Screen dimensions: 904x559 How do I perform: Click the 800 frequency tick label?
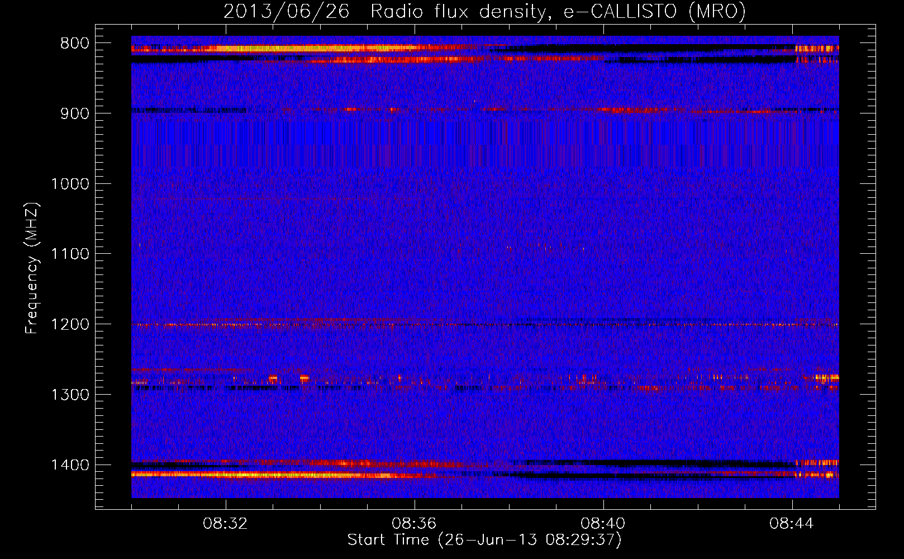(x=74, y=44)
